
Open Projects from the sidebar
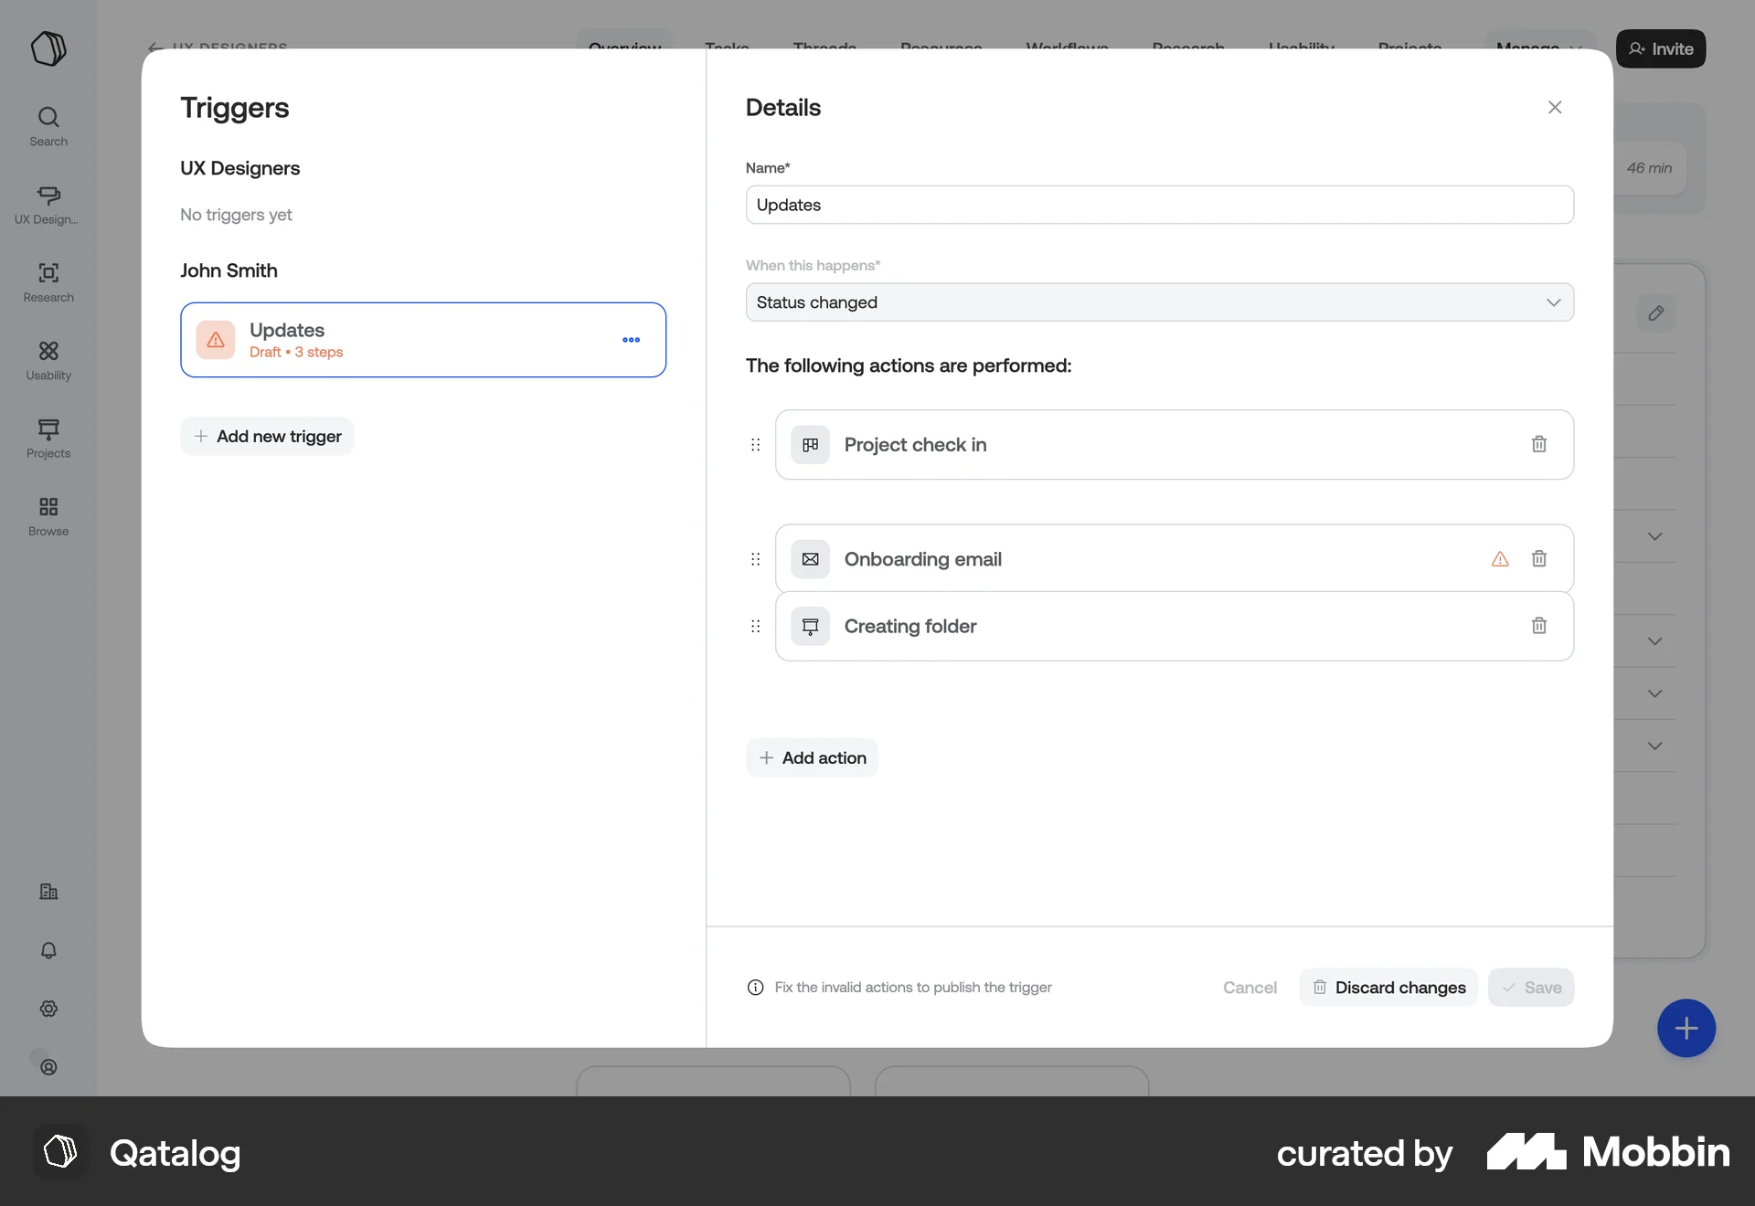(x=48, y=439)
